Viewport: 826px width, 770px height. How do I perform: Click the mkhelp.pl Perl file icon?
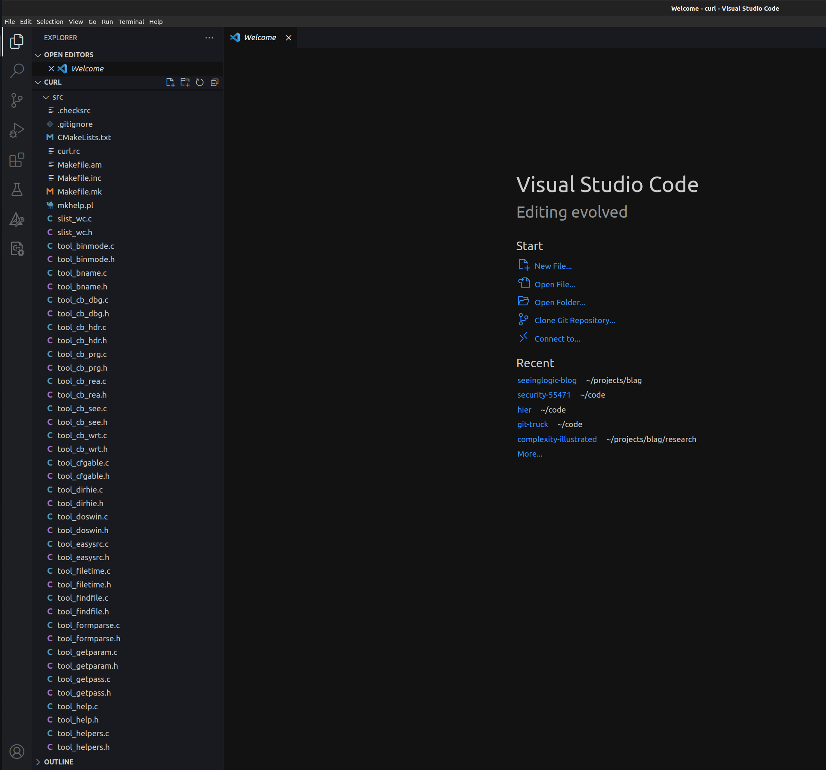[x=50, y=205]
